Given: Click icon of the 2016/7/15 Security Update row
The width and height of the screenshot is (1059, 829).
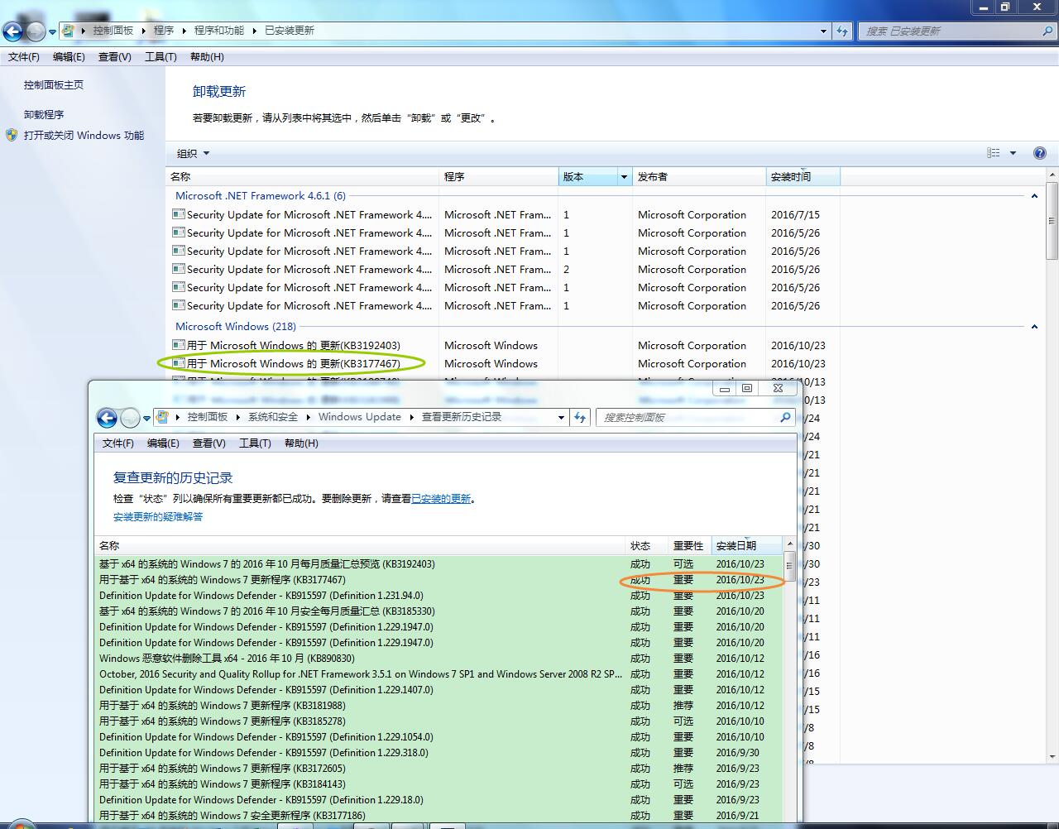Looking at the screenshot, I should [178, 214].
